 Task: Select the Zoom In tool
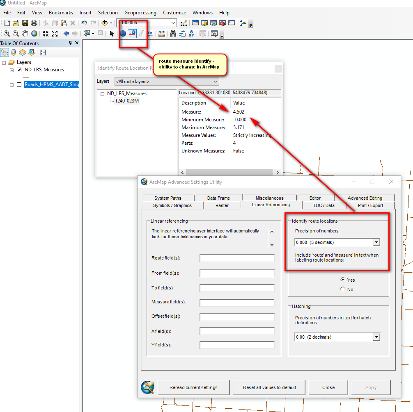7,33
